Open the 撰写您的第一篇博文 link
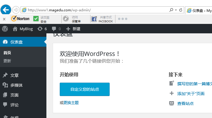This screenshot has width=212, height=118. 195,84
